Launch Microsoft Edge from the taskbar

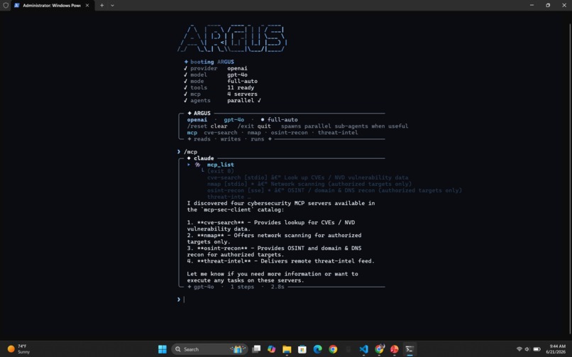tap(318, 349)
